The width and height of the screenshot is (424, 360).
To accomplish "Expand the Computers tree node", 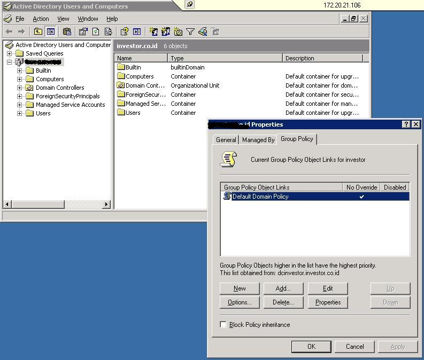I will coord(19,79).
